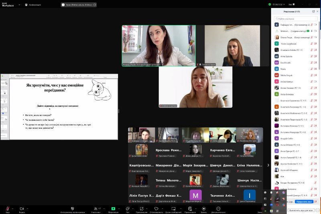Show next gallery page with right arrow
The width and height of the screenshot is (321, 214).
(268, 165)
